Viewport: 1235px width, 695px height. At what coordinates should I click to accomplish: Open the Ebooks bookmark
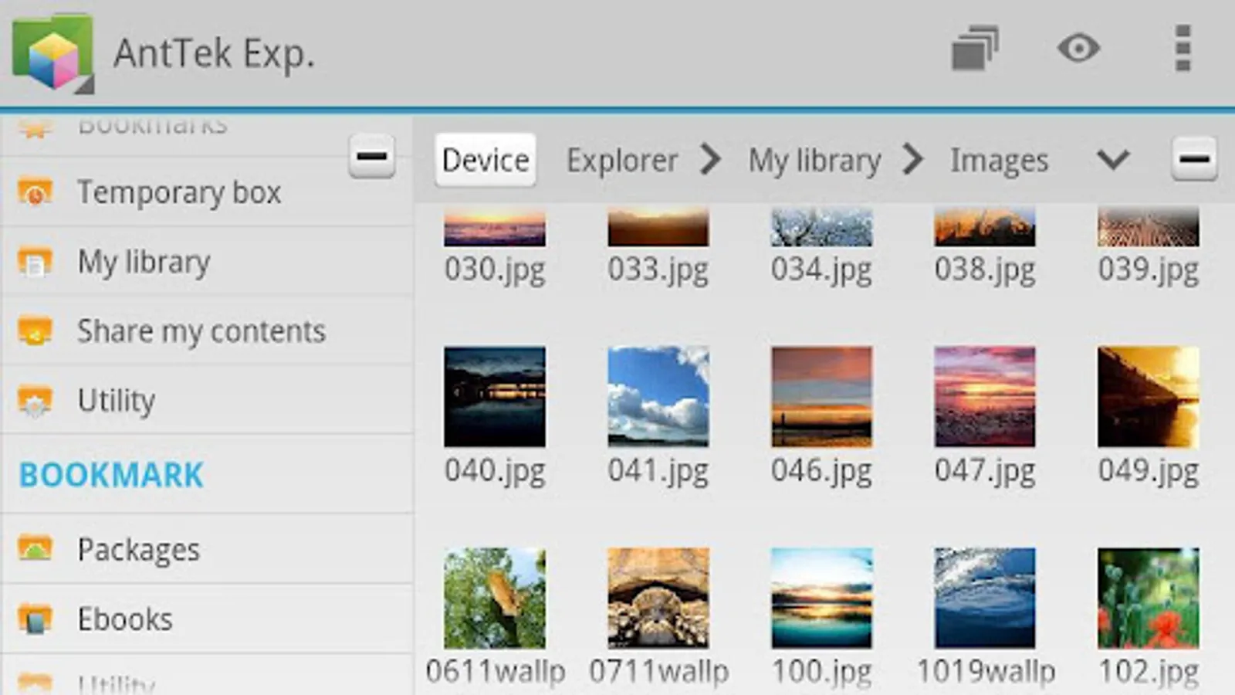click(207, 619)
